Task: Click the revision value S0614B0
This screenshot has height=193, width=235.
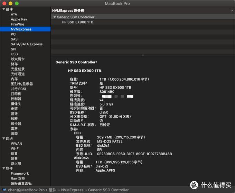Action: pos(107,92)
